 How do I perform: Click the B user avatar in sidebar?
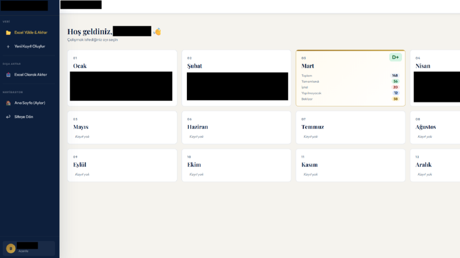pos(11,248)
